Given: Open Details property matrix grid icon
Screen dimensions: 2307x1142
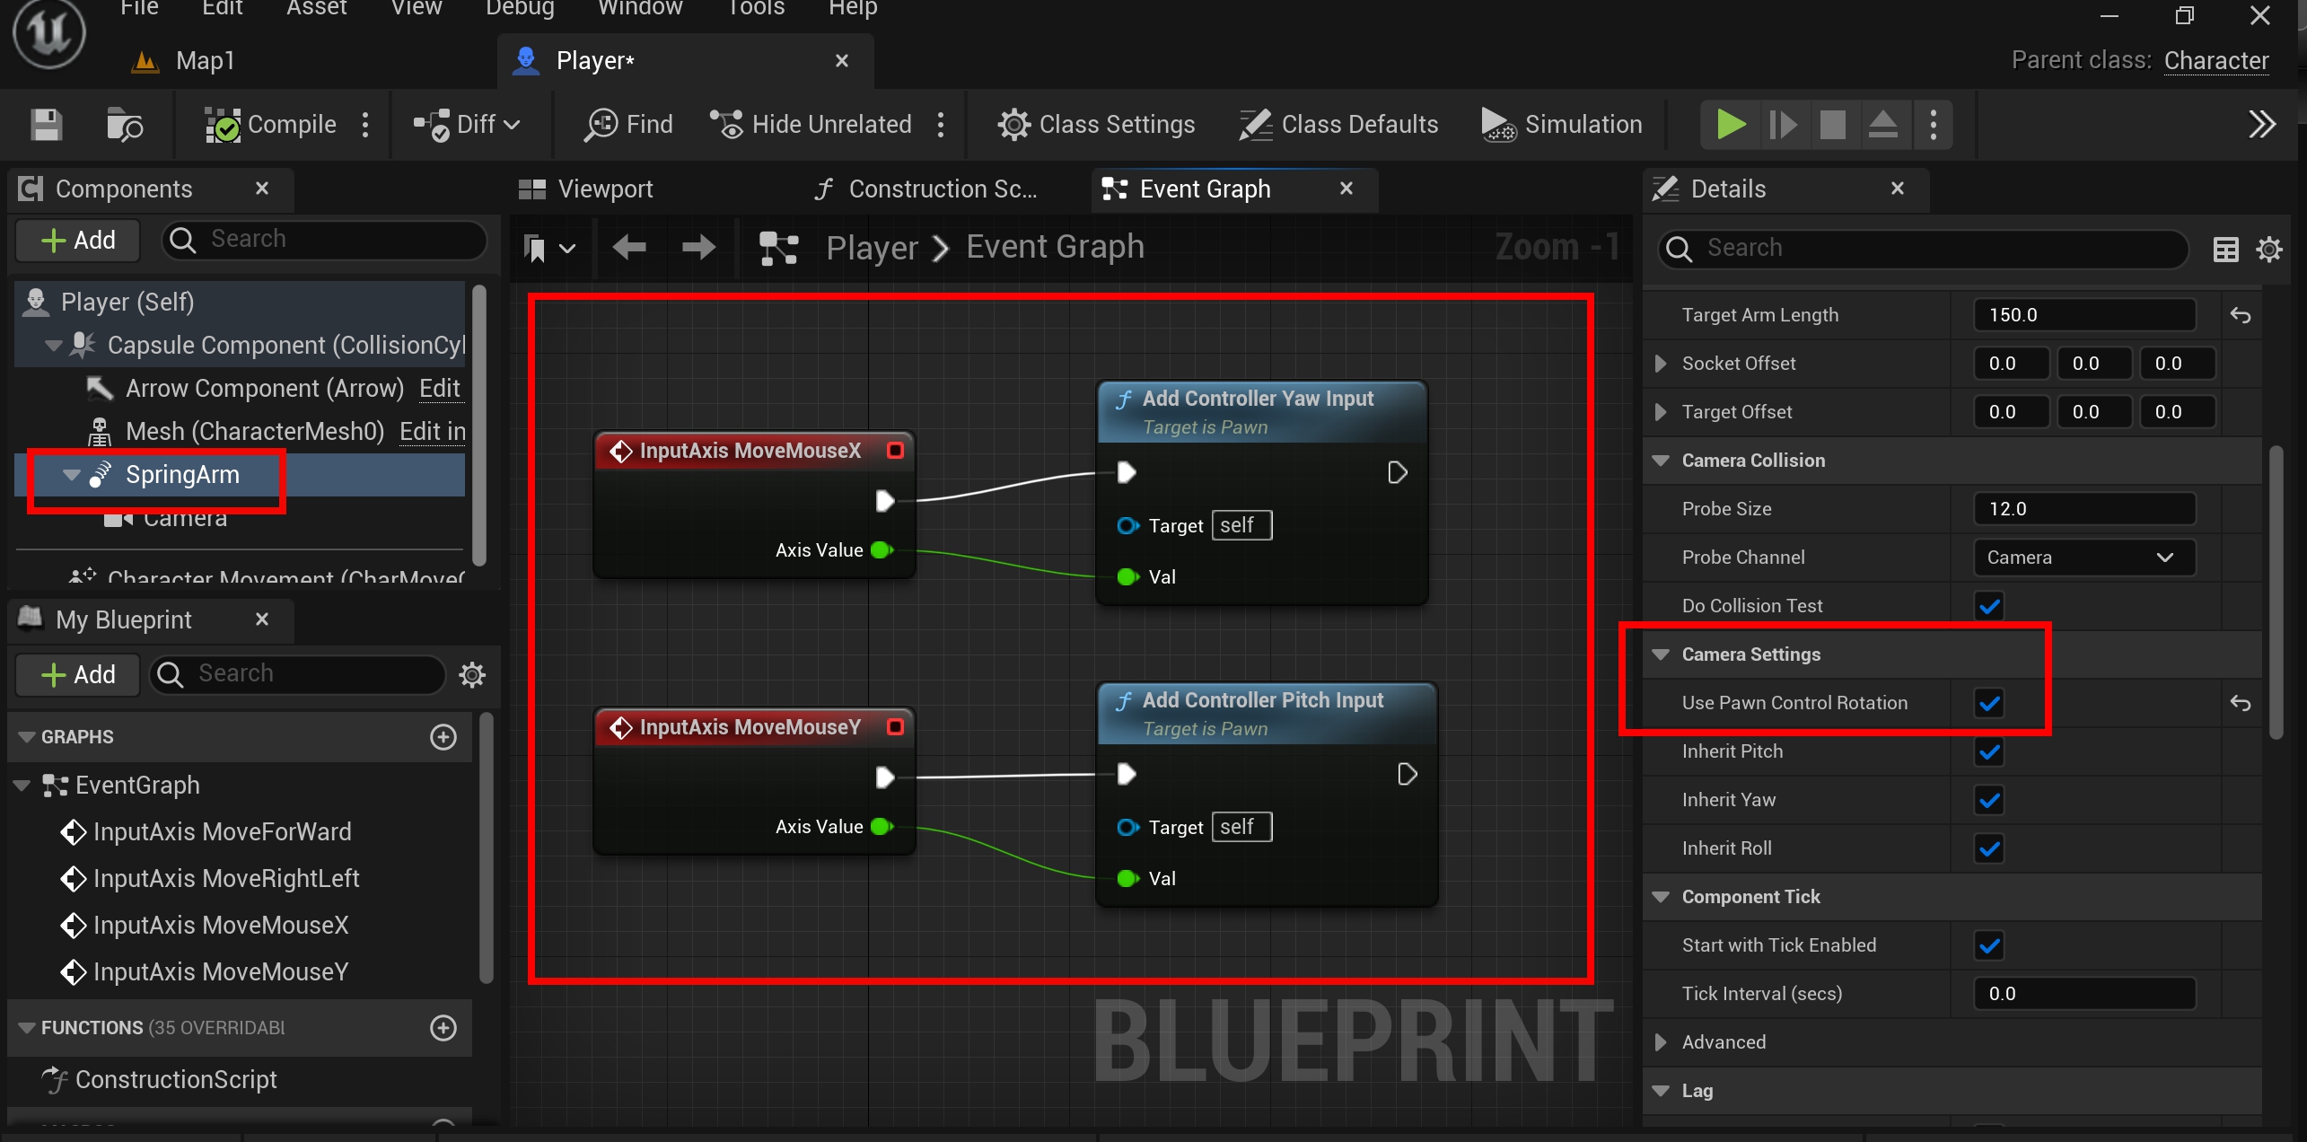Looking at the screenshot, I should click(x=2226, y=250).
